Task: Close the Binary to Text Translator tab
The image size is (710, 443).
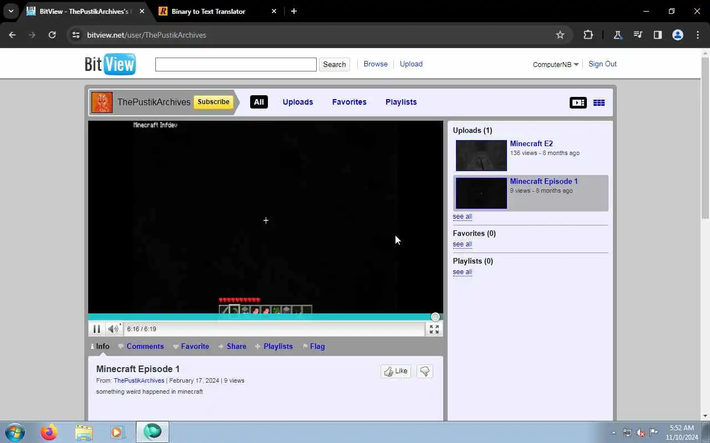Action: (273, 11)
